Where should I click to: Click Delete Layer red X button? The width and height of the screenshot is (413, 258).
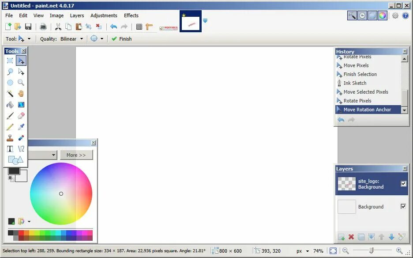click(351, 237)
